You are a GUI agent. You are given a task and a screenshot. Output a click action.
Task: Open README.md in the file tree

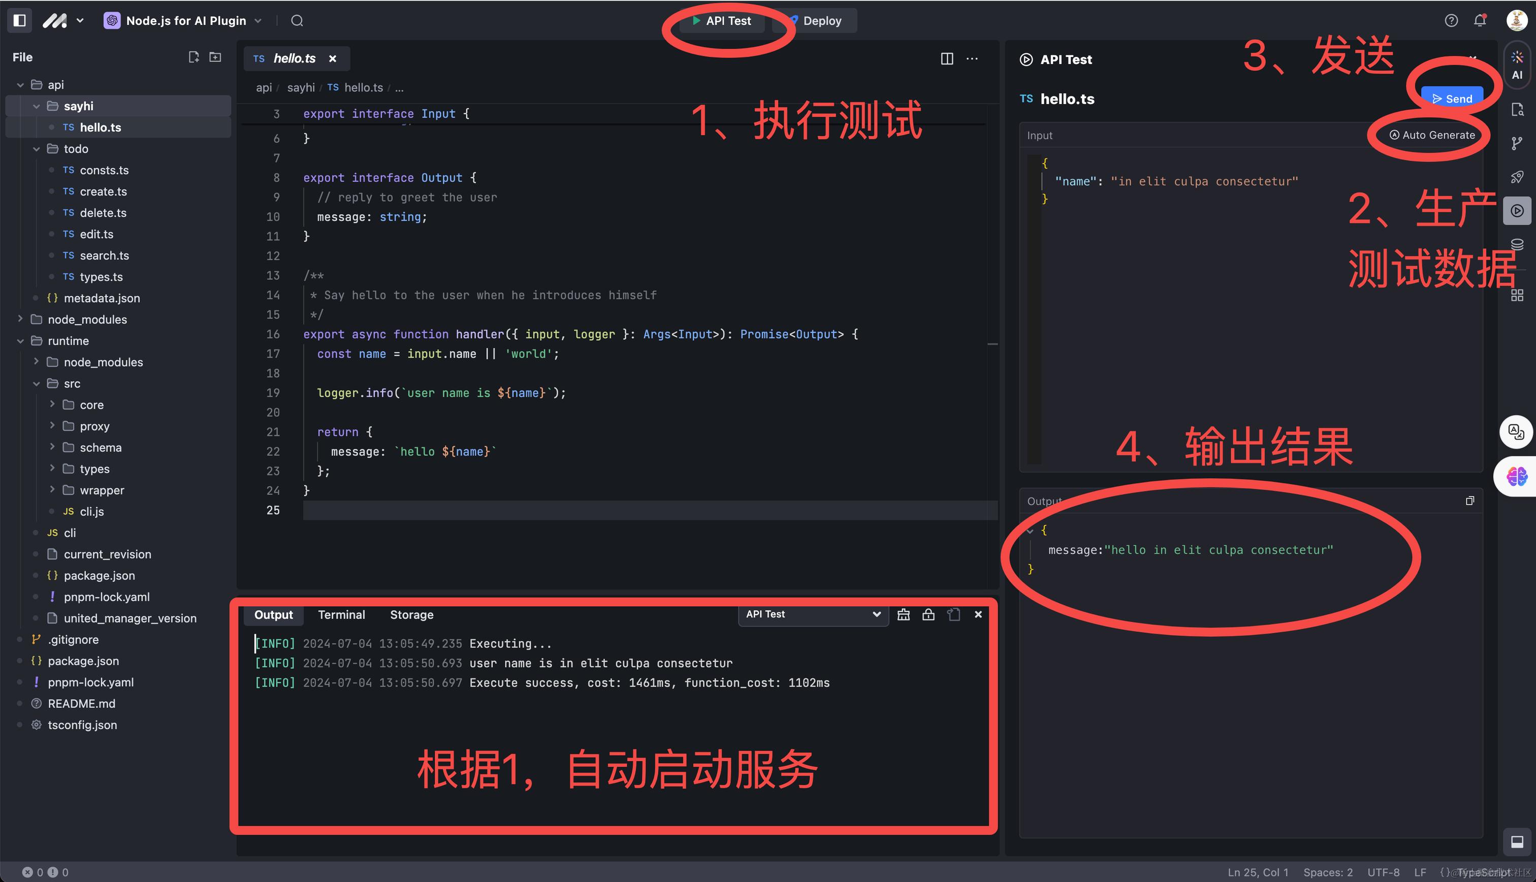[x=81, y=703]
